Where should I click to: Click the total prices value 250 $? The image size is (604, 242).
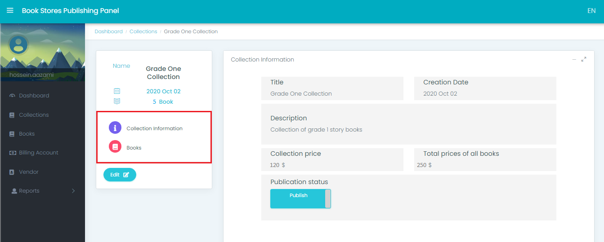(424, 165)
